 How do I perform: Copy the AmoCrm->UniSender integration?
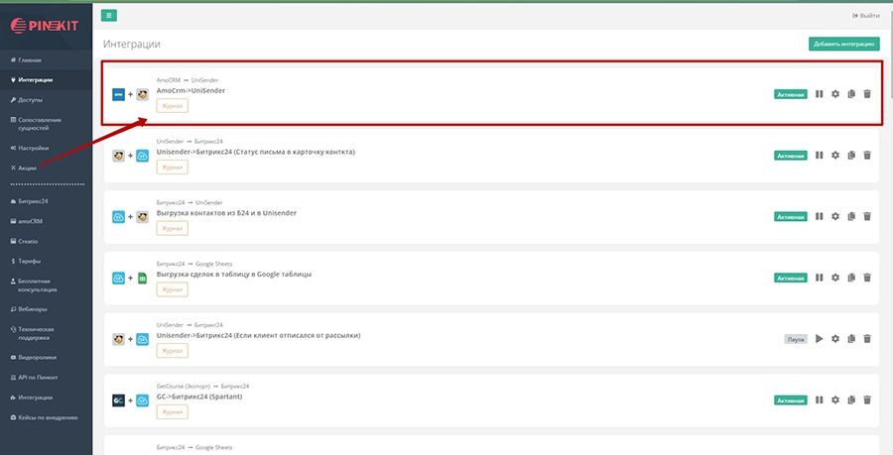click(851, 94)
